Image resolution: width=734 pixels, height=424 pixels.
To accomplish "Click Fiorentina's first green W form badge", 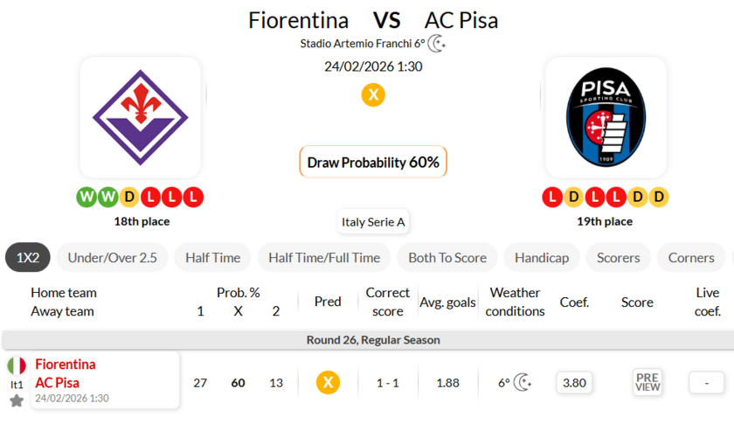I will coord(87,197).
